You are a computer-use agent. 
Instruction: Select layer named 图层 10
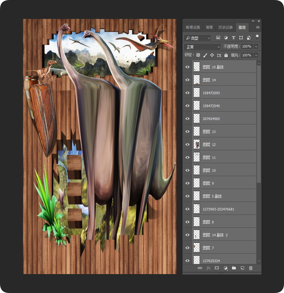click(x=224, y=170)
